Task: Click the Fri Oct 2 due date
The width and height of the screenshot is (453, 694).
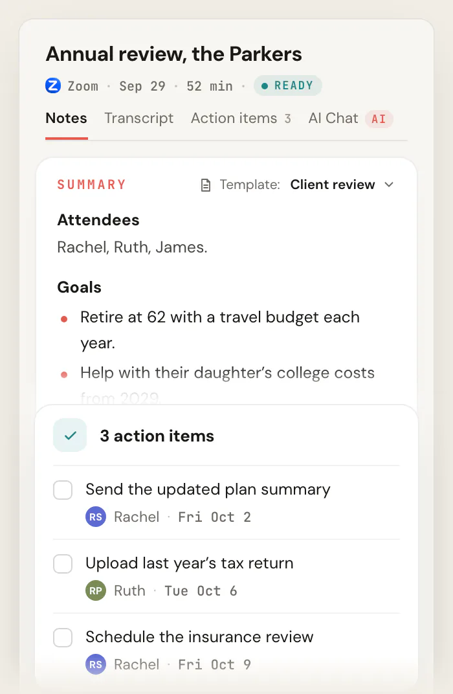Action: (215, 517)
